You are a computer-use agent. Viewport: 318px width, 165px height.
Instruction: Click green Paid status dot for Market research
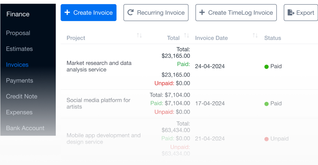point(266,67)
